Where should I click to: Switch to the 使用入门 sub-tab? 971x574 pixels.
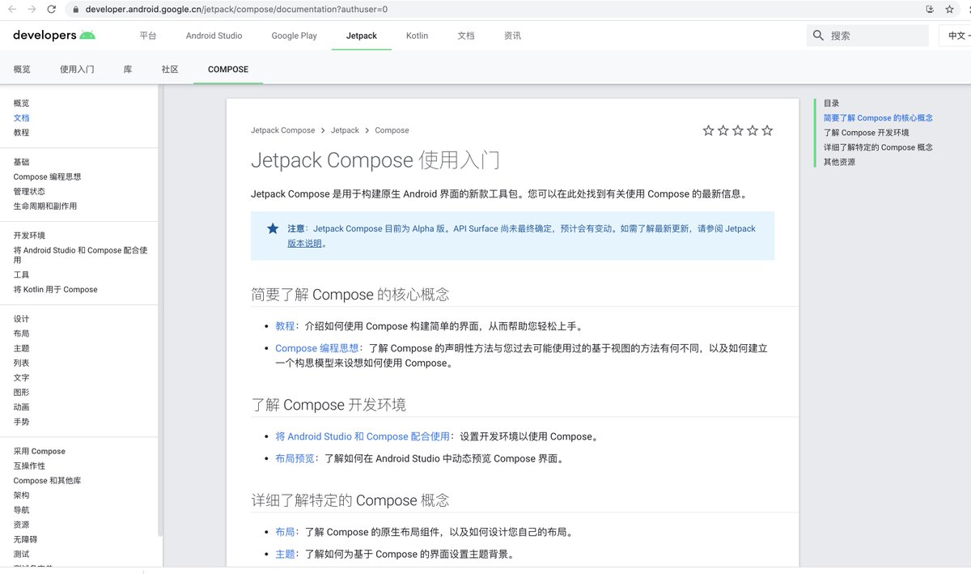tap(77, 69)
